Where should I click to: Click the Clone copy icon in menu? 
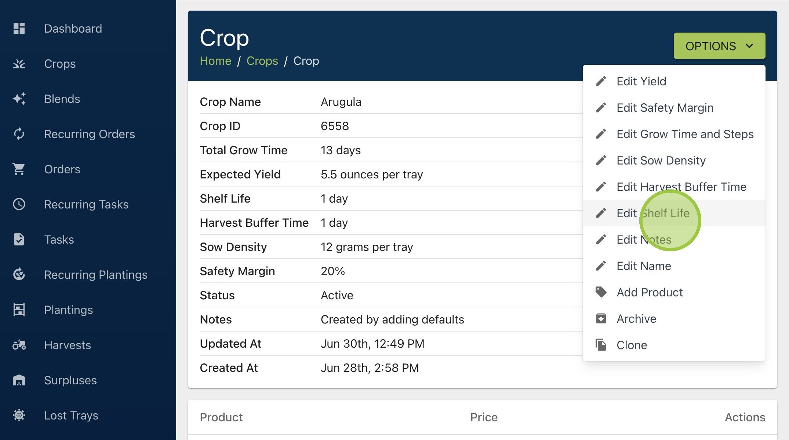tap(601, 345)
